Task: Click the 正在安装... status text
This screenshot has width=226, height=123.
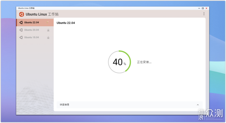Action: 144,62
